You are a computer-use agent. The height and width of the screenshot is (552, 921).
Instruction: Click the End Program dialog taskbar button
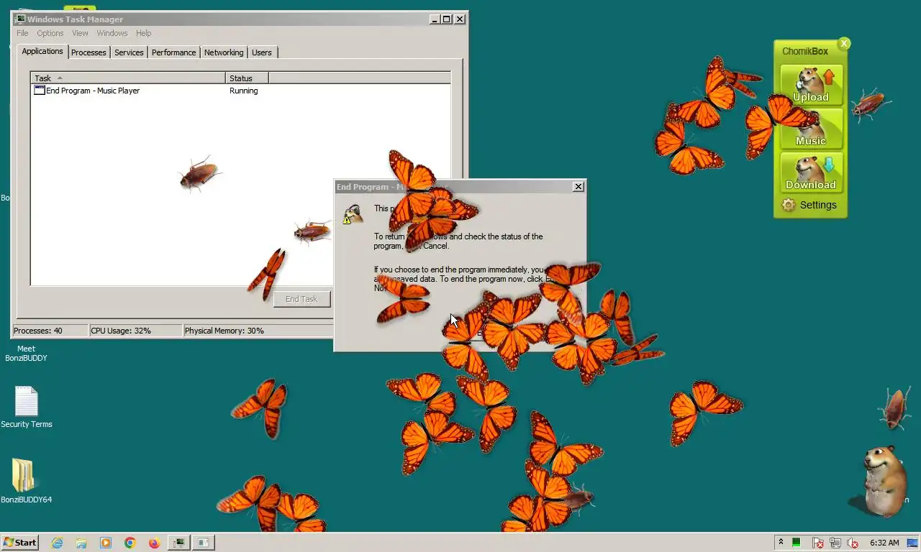click(x=204, y=543)
